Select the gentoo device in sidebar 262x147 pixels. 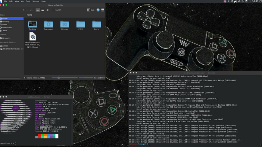click(12, 46)
